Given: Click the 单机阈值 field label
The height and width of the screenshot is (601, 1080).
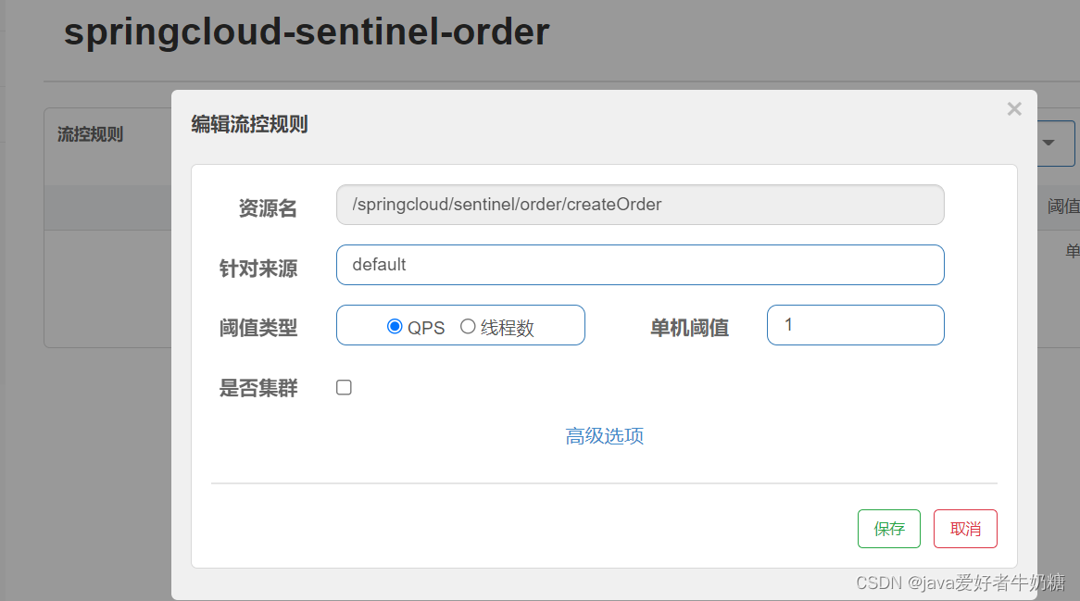Looking at the screenshot, I should pyautogui.click(x=689, y=326).
